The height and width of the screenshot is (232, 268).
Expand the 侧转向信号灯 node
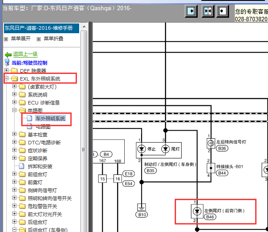[x=14, y=190]
